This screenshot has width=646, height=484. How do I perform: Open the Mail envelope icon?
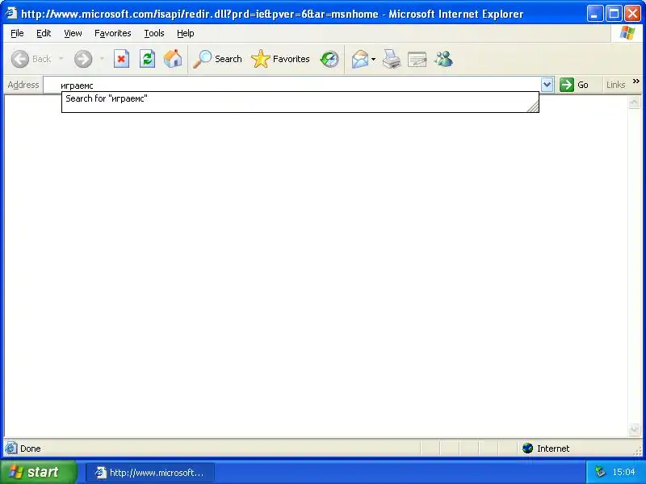click(360, 59)
